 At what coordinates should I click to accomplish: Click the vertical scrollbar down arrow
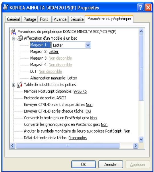coord(141,139)
